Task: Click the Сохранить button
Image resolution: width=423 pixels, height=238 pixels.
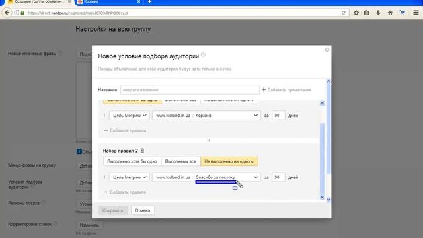Action: click(x=113, y=210)
